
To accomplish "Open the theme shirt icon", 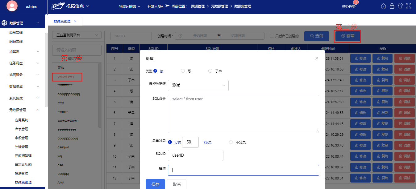I will [x=400, y=6].
